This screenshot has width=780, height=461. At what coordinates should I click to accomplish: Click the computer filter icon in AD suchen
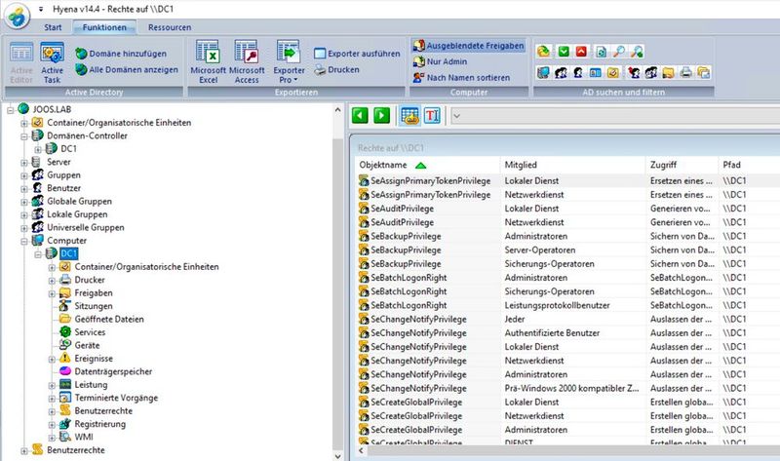click(x=543, y=72)
